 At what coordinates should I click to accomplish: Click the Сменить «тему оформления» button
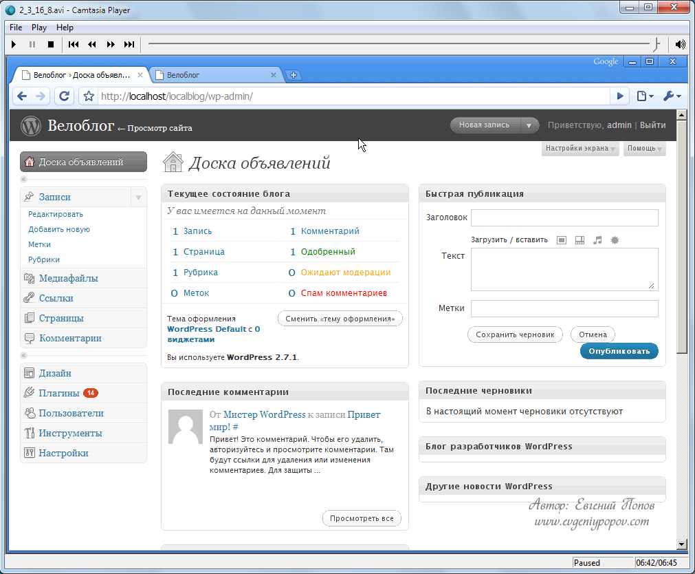pyautogui.click(x=340, y=319)
